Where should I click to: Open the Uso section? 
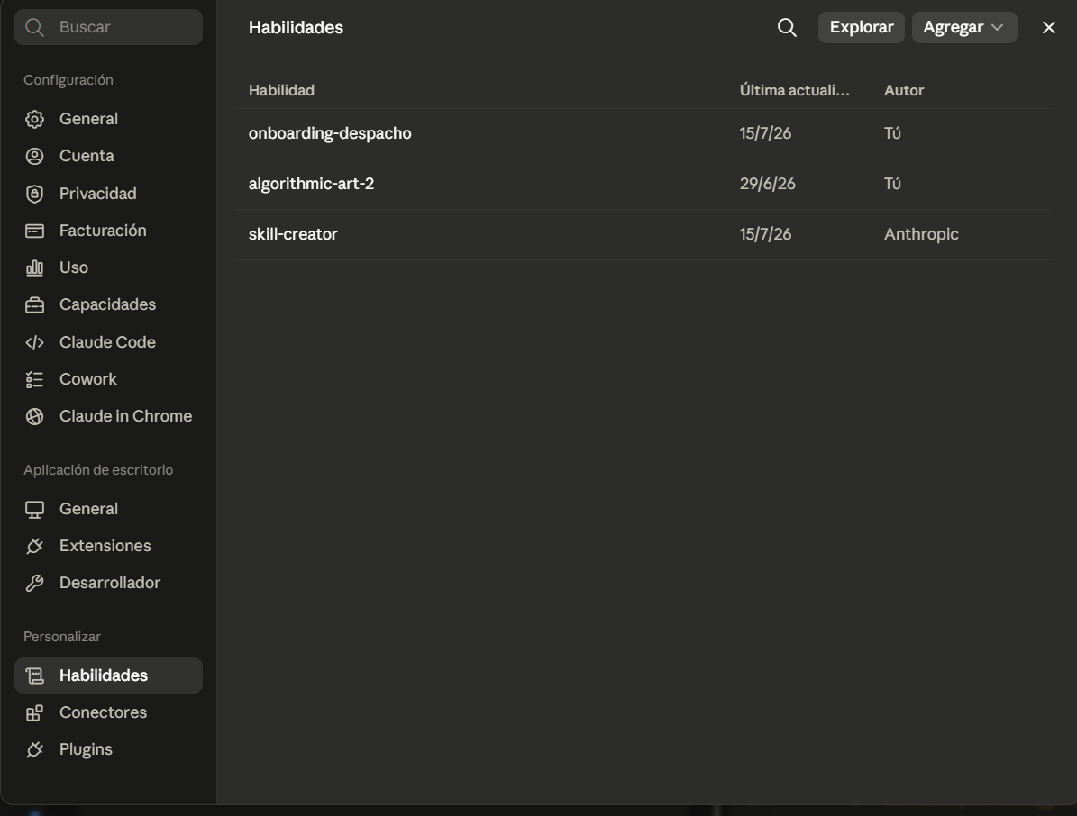(108, 267)
